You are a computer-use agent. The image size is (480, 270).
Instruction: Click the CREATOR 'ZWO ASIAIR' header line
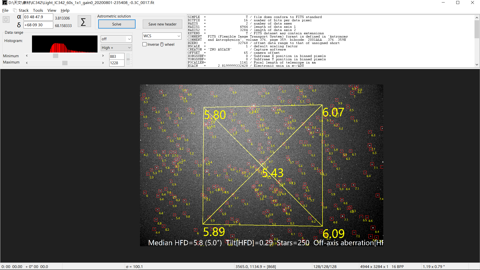click(237, 49)
